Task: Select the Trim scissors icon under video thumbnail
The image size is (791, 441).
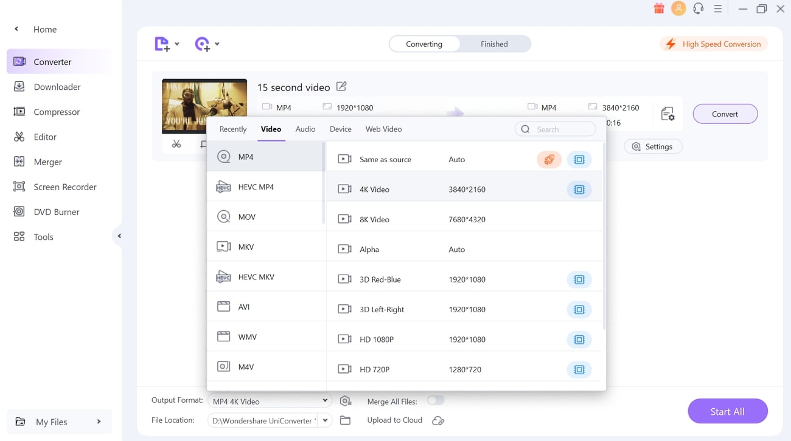Action: [176, 144]
